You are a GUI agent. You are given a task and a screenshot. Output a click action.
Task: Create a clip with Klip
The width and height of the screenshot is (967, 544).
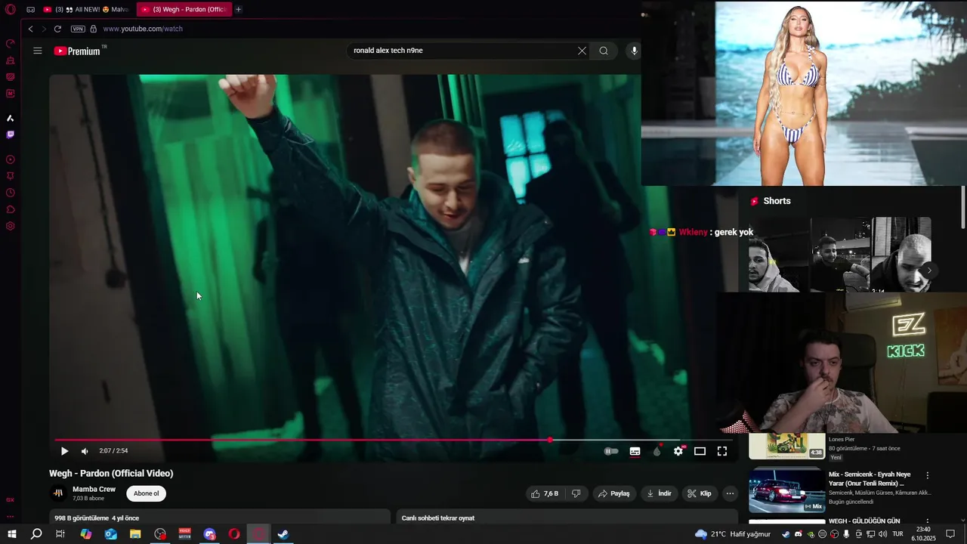tap(700, 493)
